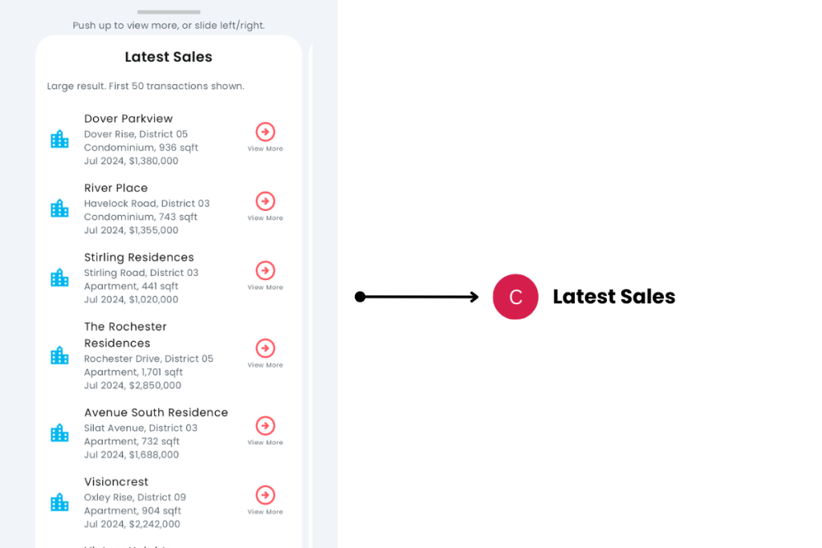Select the River Place listing title

click(x=116, y=188)
